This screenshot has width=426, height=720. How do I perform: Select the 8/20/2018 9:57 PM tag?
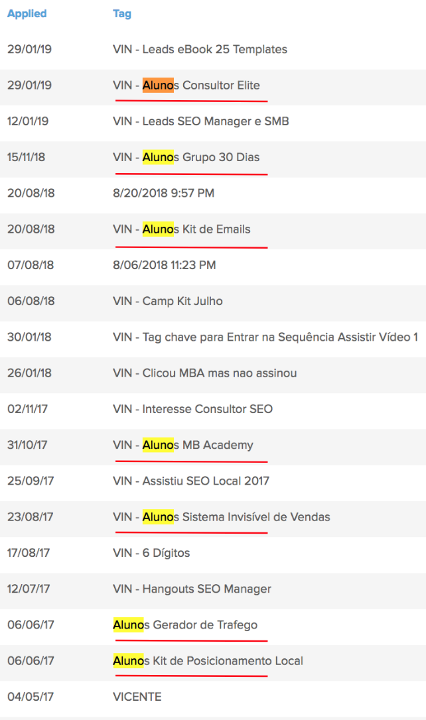[x=163, y=194]
